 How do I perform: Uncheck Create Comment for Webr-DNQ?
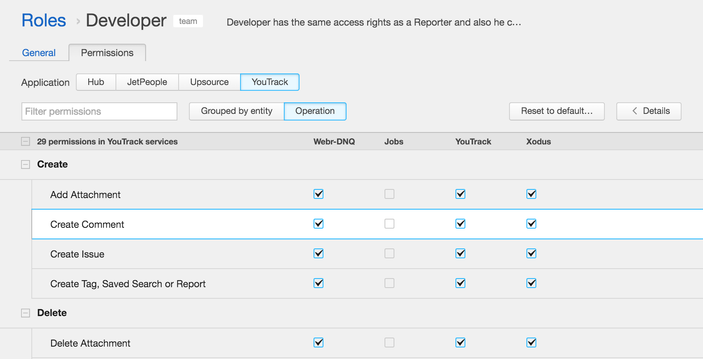coord(318,224)
